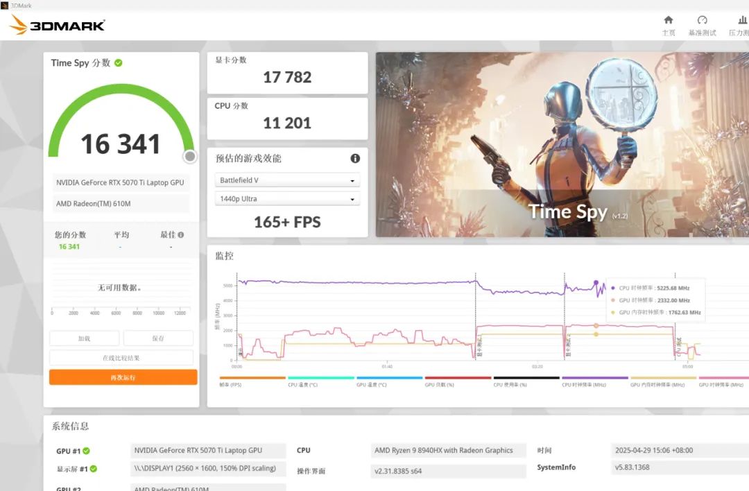Click the 无可用数据 no-data message
Screen dimensions: 749x491
tap(119, 288)
